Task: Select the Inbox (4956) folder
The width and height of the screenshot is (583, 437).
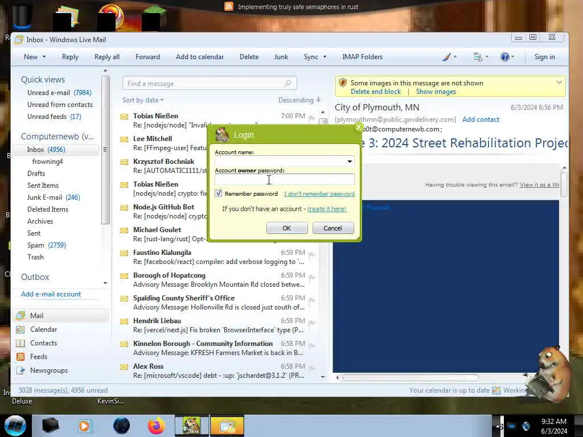Action: (56, 150)
